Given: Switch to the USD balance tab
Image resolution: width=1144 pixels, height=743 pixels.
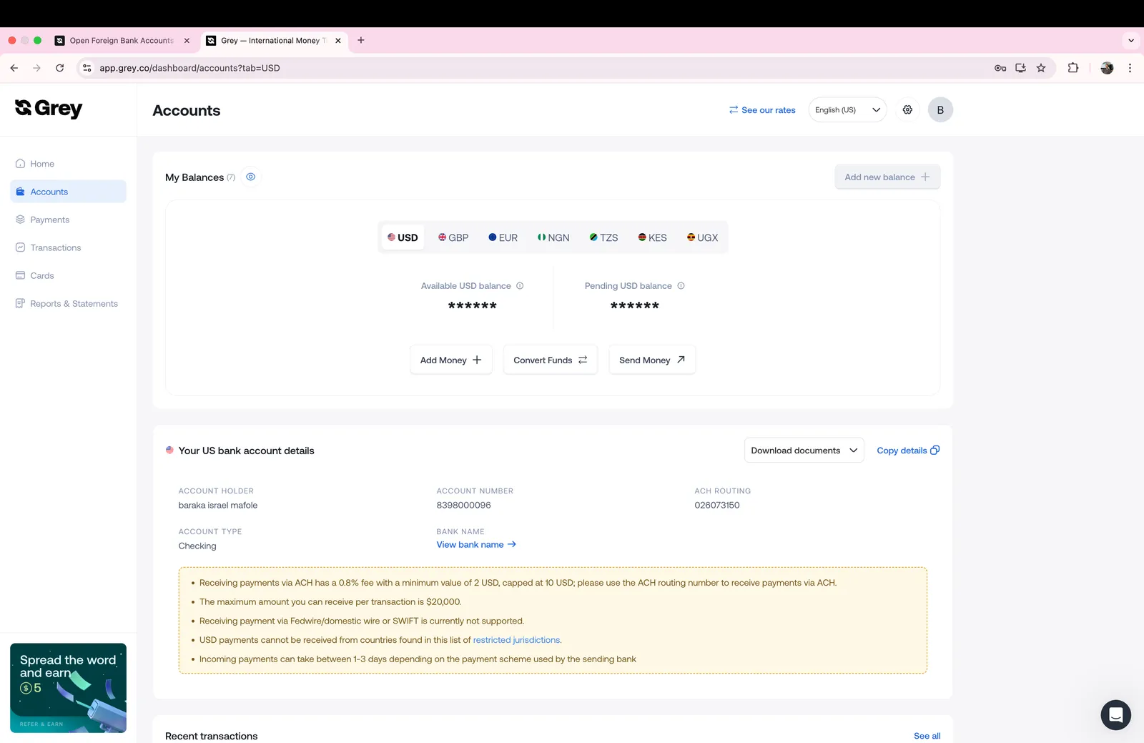Looking at the screenshot, I should point(403,237).
